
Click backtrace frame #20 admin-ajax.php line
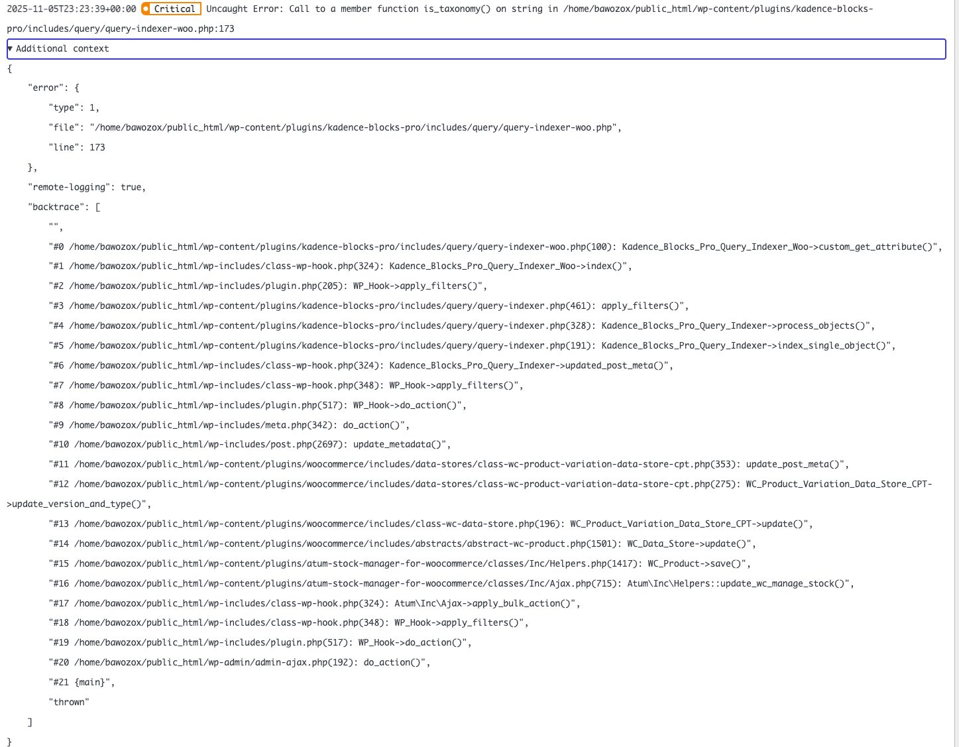click(x=239, y=662)
